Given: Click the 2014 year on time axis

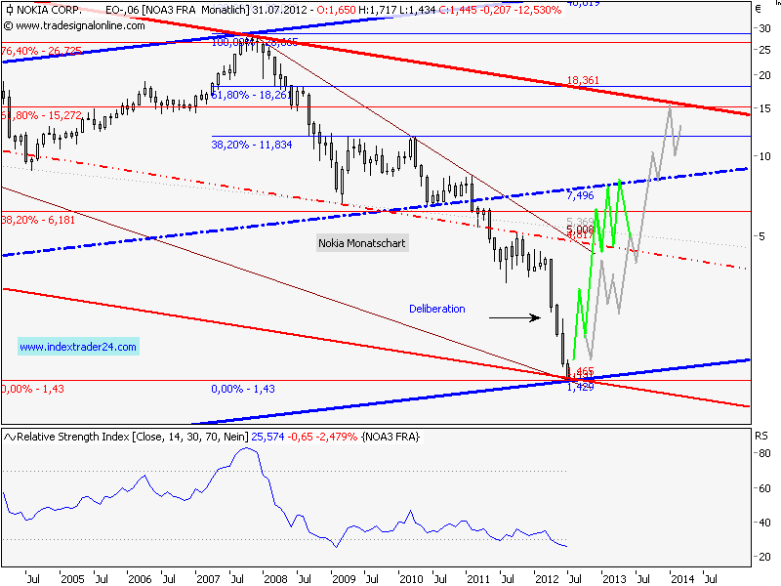Looking at the screenshot, I should [x=682, y=579].
